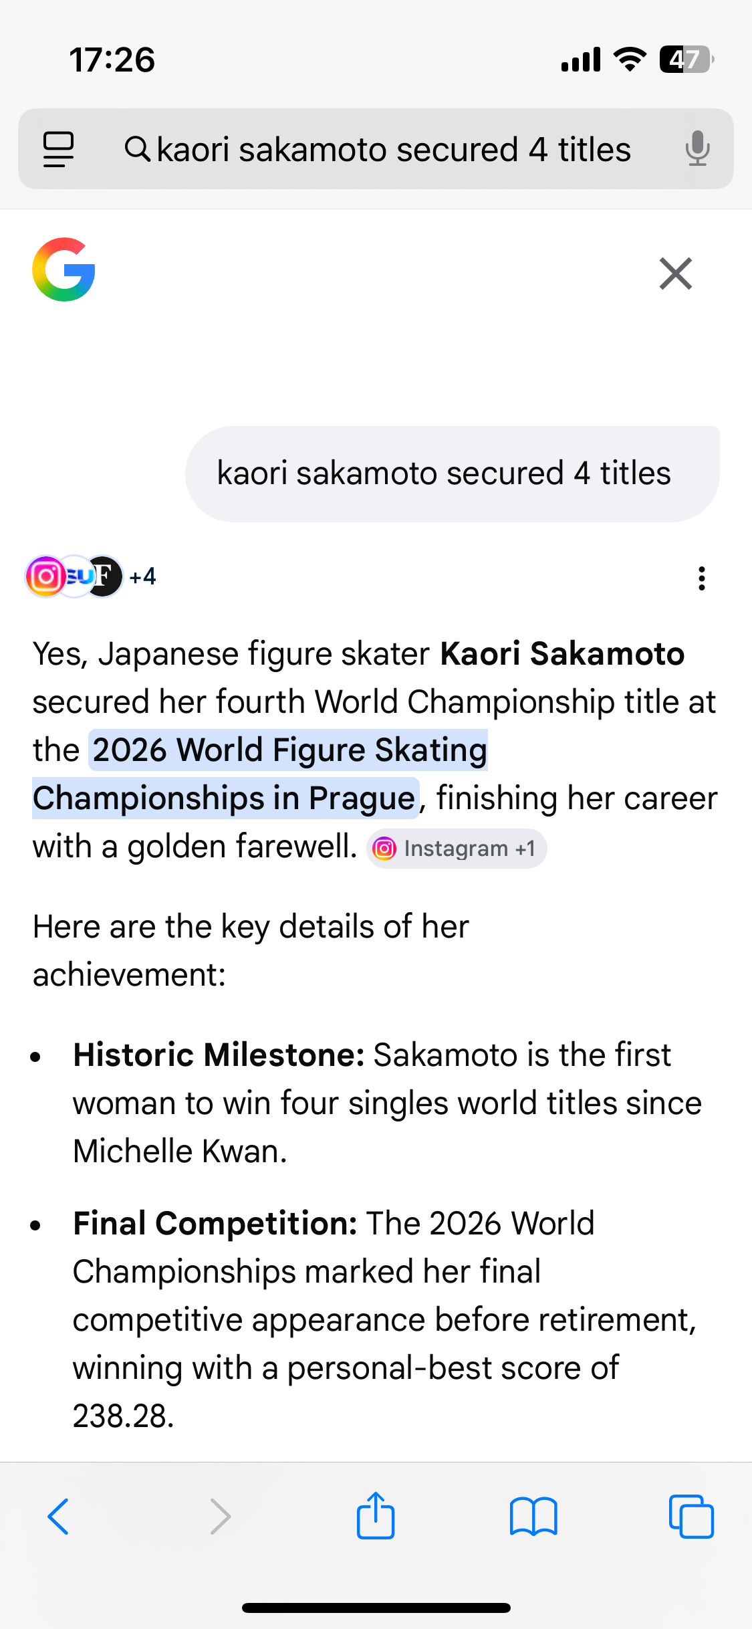This screenshot has height=1629, width=752.
Task: Go back with Safari back arrow
Action: 58,1516
